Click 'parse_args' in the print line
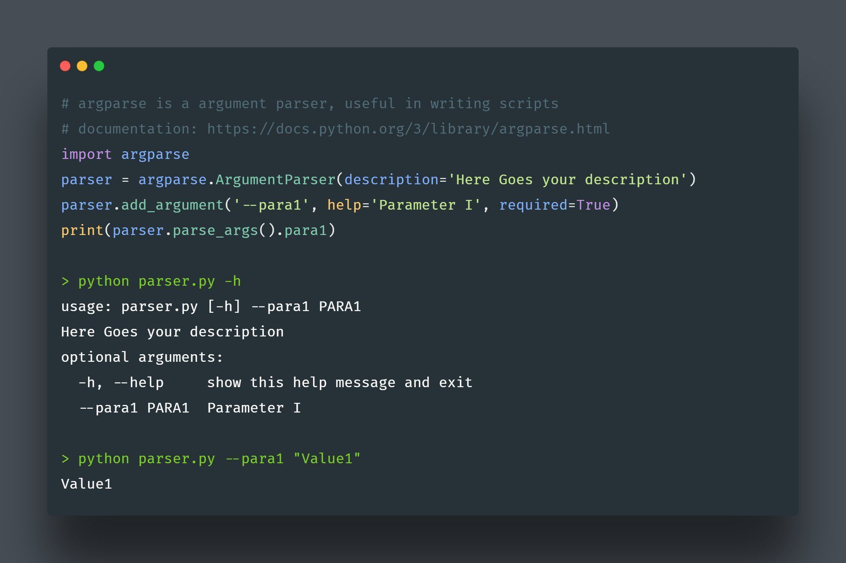The width and height of the screenshot is (846, 563). 215,231
